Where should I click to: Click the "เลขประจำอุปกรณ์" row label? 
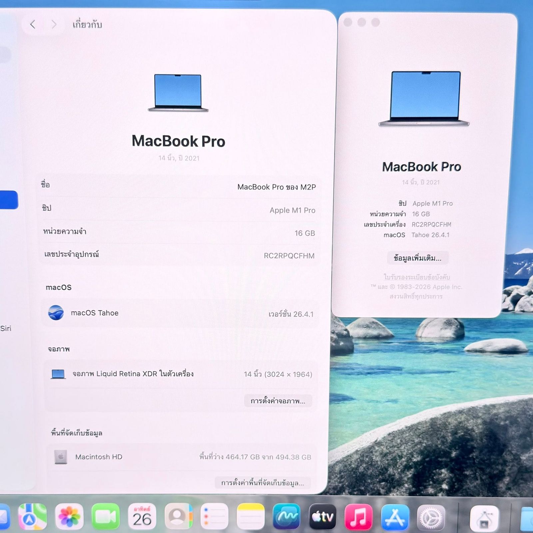[x=72, y=254]
